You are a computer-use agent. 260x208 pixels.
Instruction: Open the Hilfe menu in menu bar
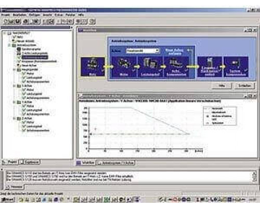[x=81, y=15]
